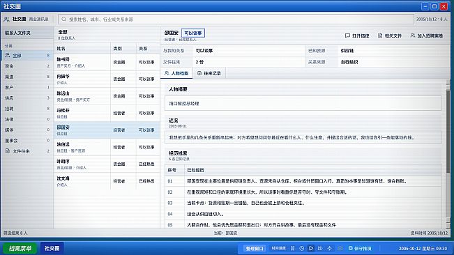This screenshot has height=255, width=454.
Task: Select contact row 冯桂芬
Action: pyautogui.click(x=107, y=114)
